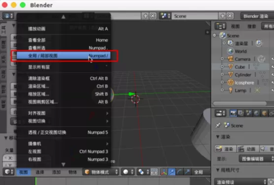Open the World properties tab icon
This screenshot has height=185, width=274.
tap(257, 113)
